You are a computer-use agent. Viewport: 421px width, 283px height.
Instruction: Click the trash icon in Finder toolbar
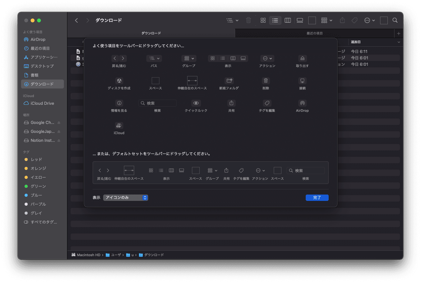tap(249, 20)
